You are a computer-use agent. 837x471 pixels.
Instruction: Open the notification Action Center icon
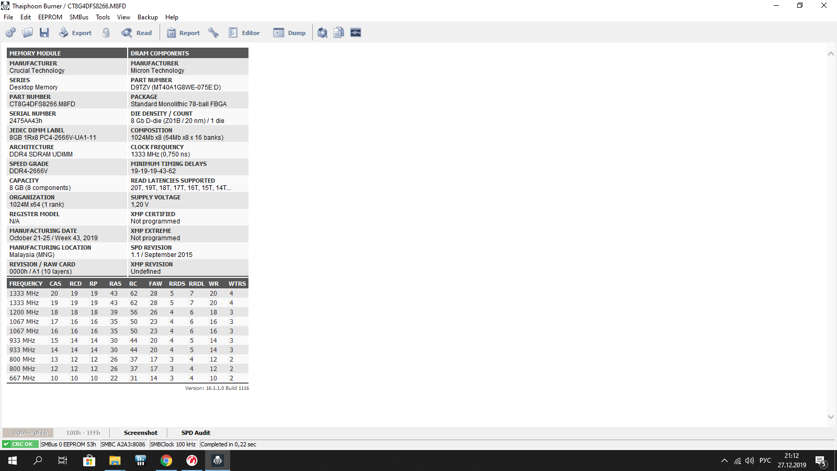point(820,461)
